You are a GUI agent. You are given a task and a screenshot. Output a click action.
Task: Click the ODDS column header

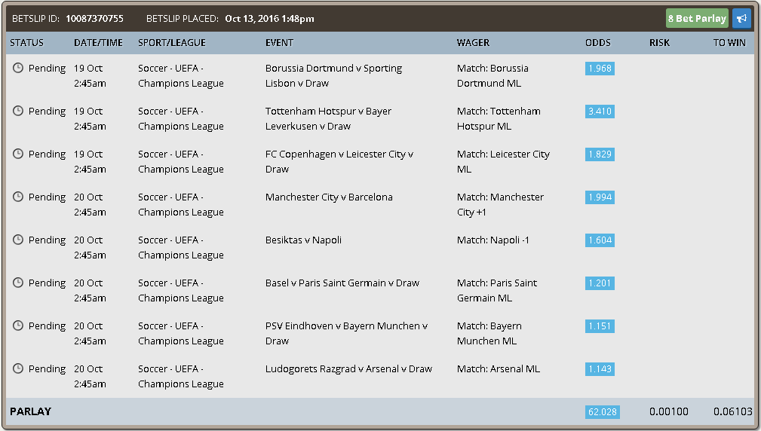coord(598,43)
